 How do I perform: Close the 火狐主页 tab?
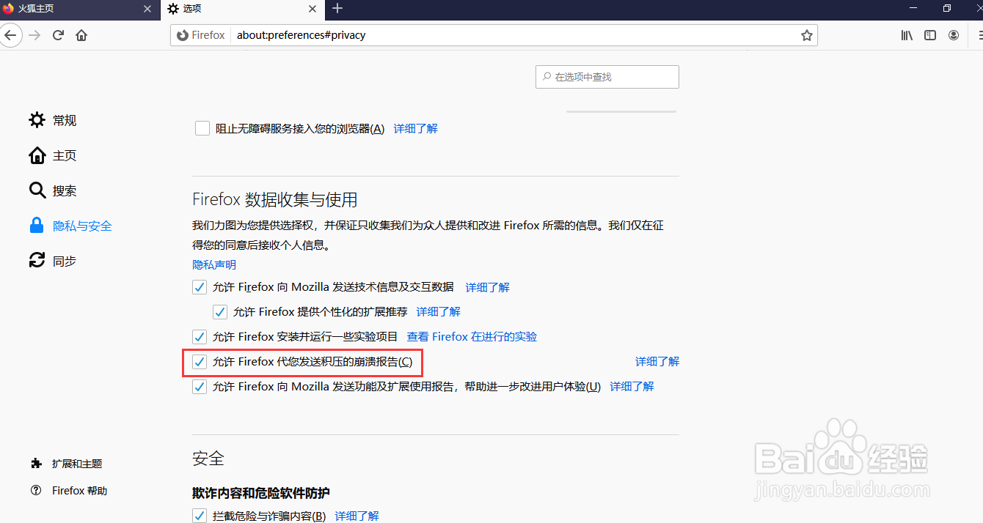[x=147, y=9]
